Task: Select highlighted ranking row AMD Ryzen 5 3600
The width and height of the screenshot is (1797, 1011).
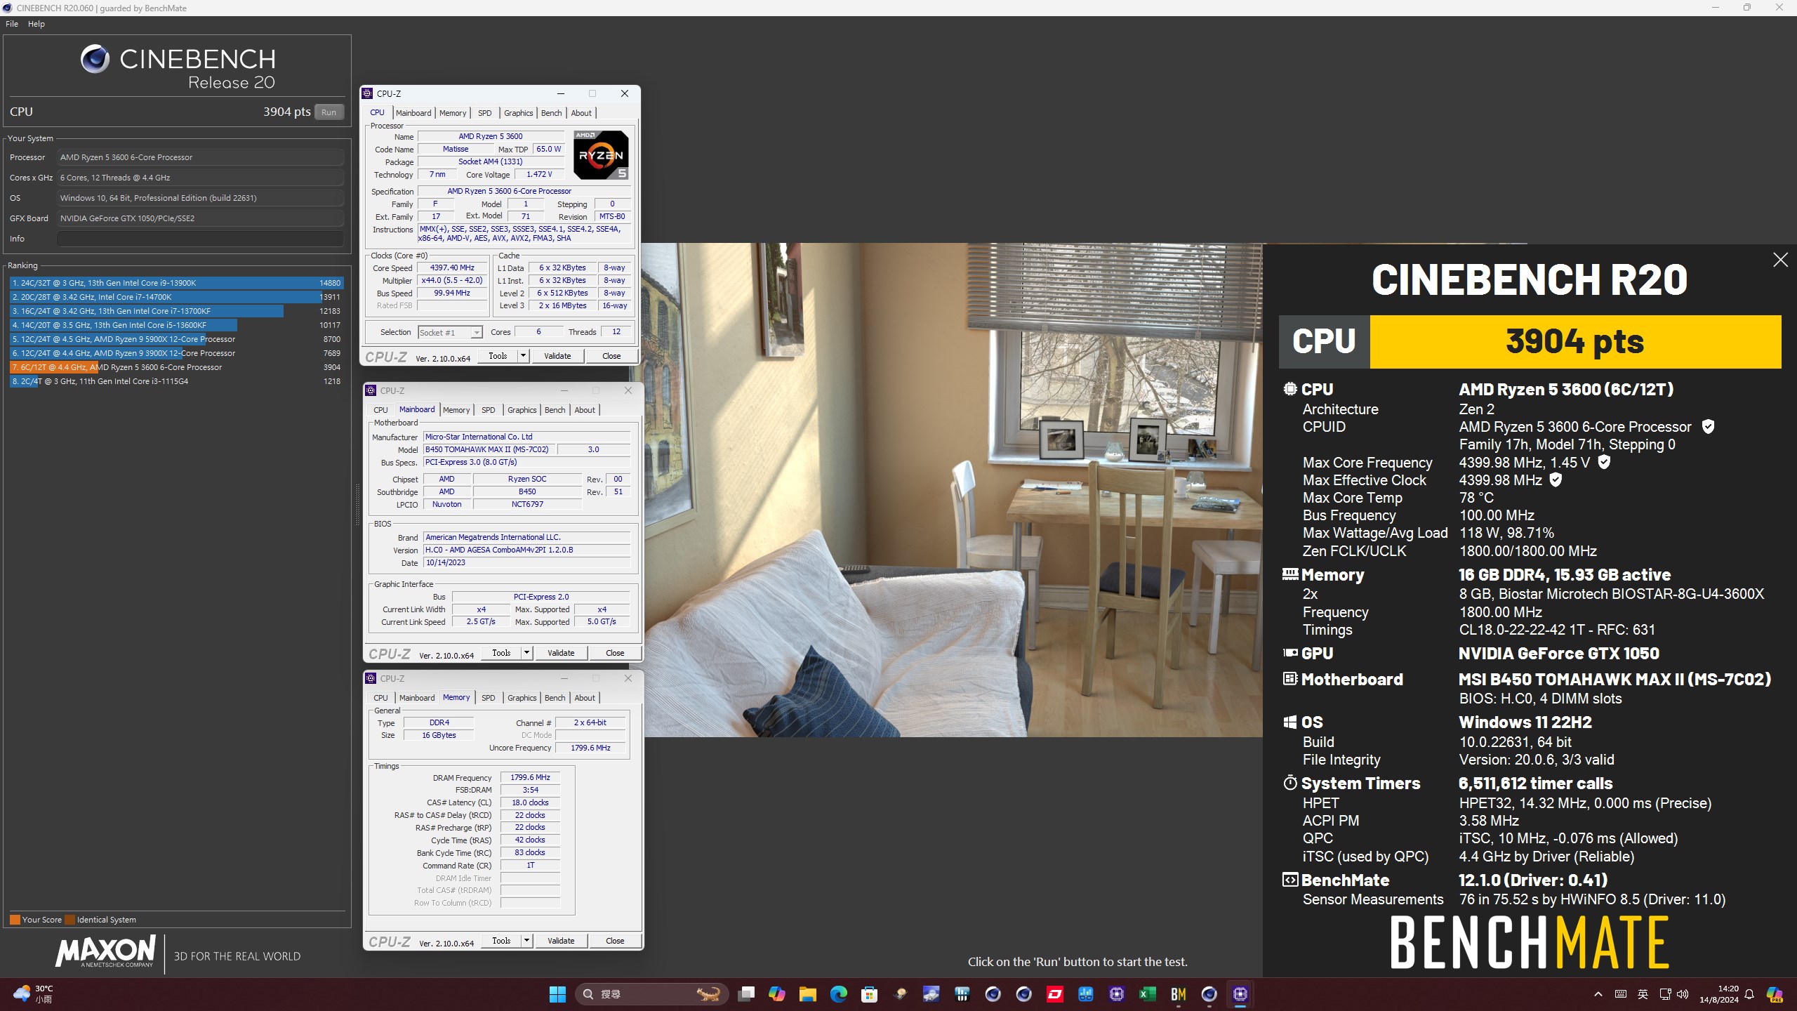Action: point(176,367)
